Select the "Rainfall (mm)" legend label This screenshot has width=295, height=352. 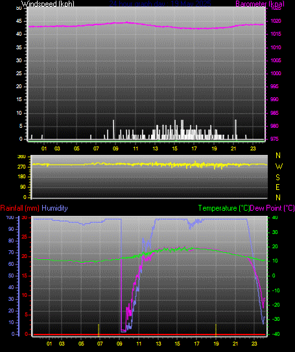tap(19, 208)
